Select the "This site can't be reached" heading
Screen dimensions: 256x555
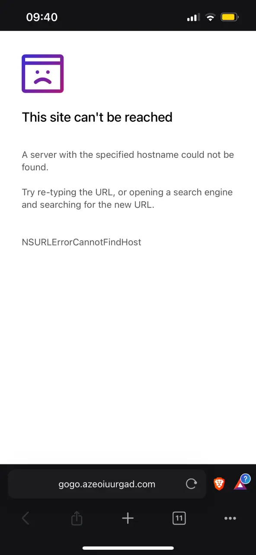click(97, 117)
